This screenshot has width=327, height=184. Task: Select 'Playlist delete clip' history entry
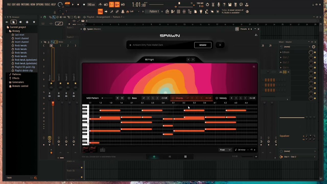click(x=24, y=71)
